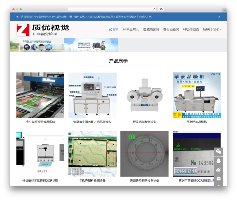Screen dimensions: 237x200
Task: Close the blue announcement bar
Action: pos(219,17)
